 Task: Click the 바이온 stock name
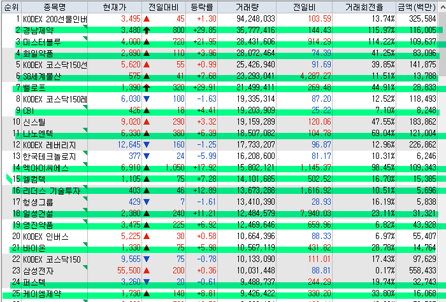coord(34,248)
